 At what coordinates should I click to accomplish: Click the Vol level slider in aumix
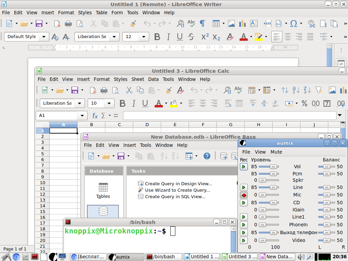269,167
